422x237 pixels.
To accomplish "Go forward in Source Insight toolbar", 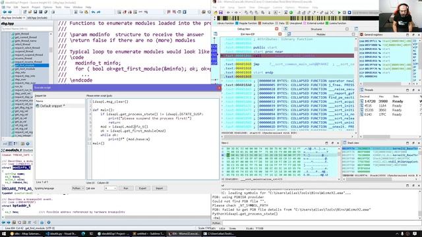I will [x=10, y=12].
